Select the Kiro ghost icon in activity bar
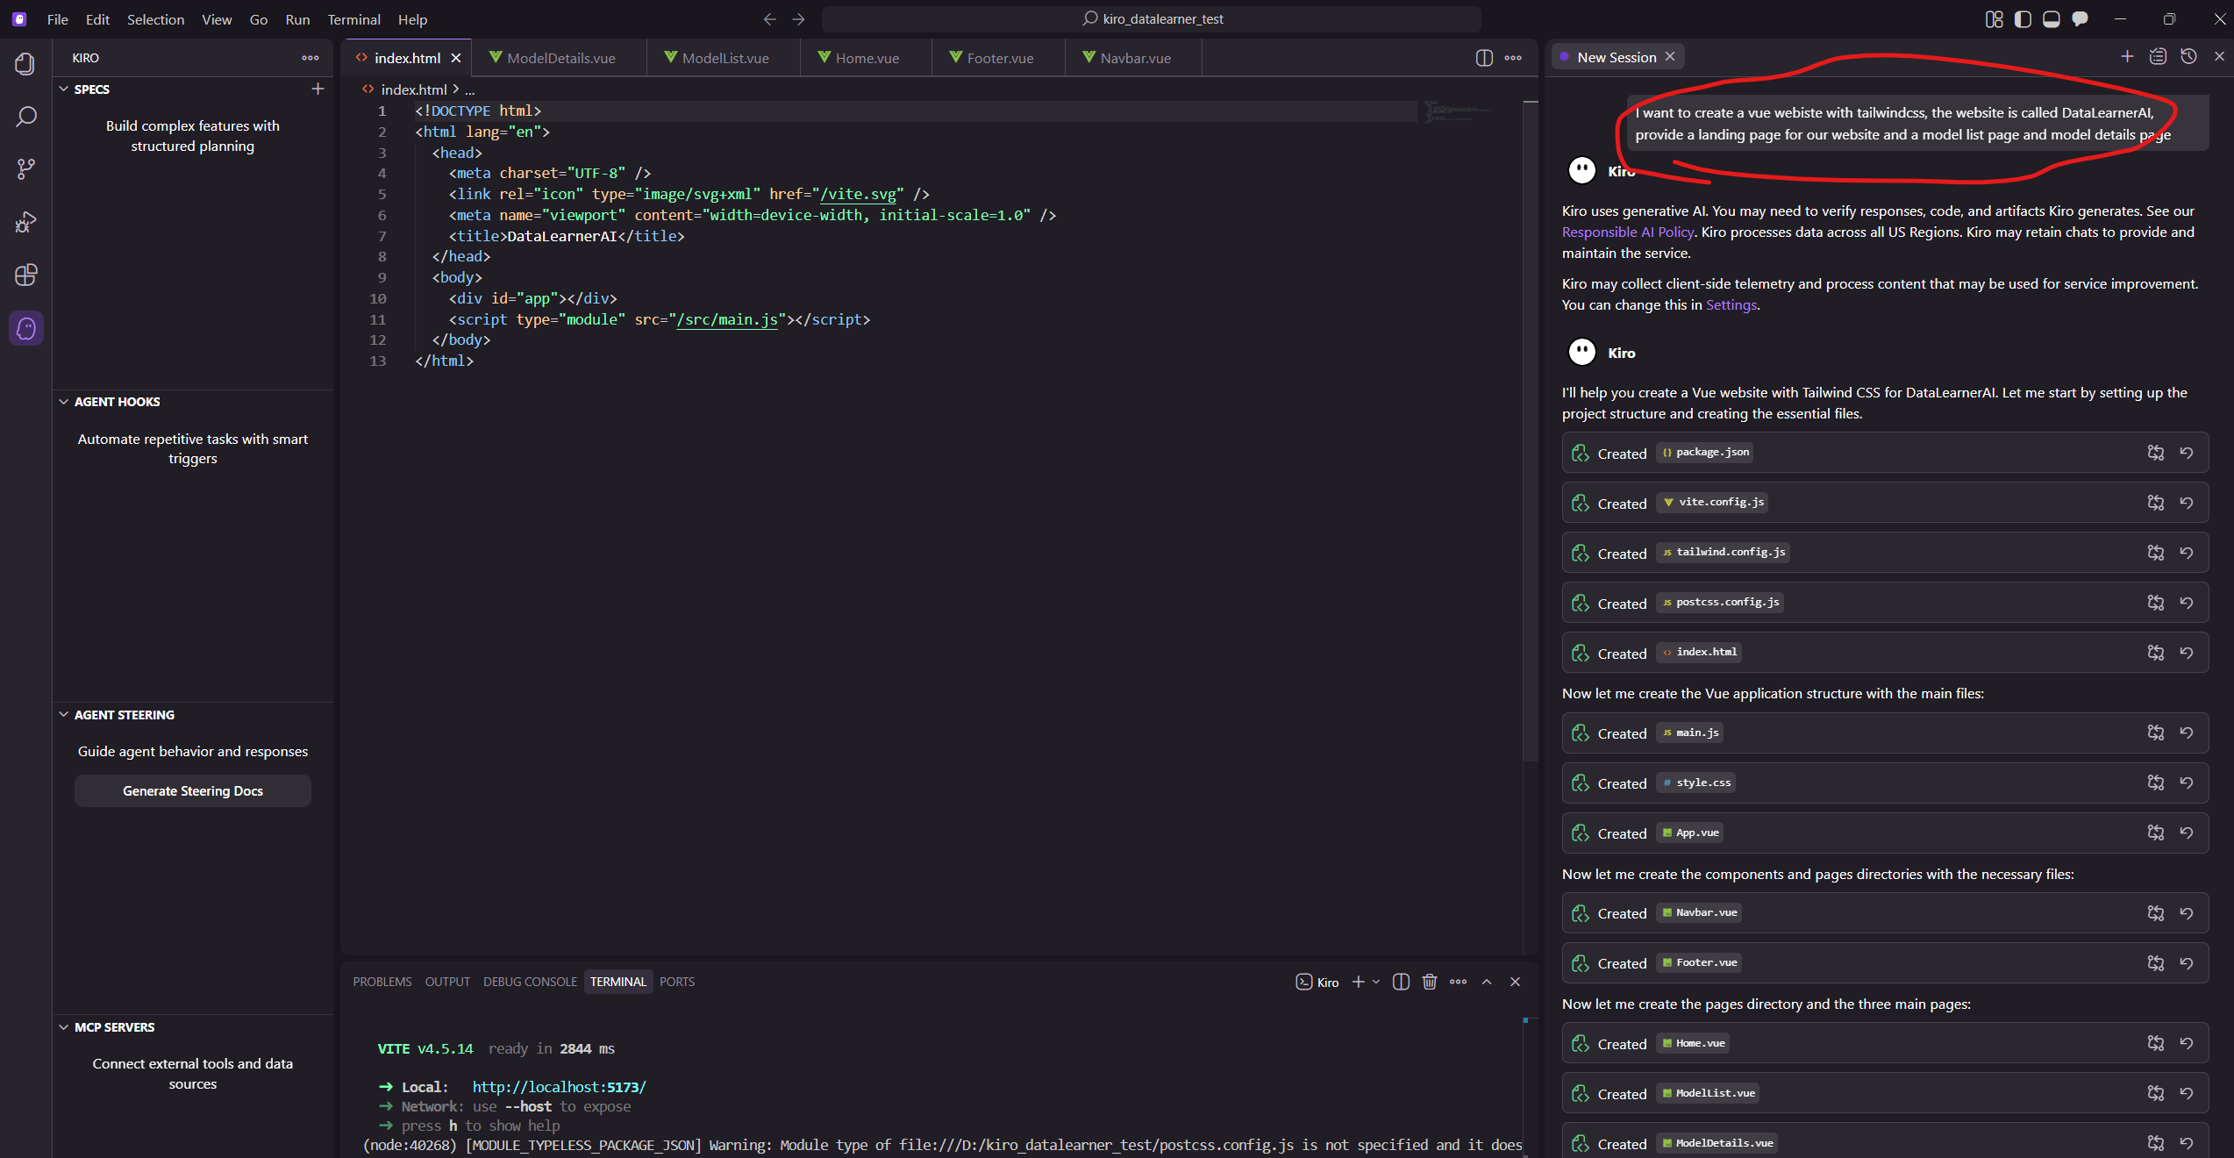Screen dimensions: 2234x1158 pos(25,328)
